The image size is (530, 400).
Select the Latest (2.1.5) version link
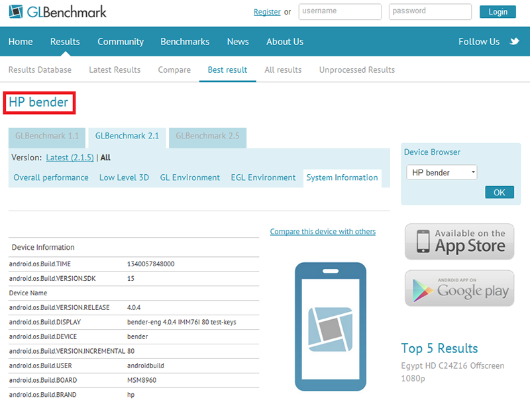(x=70, y=158)
